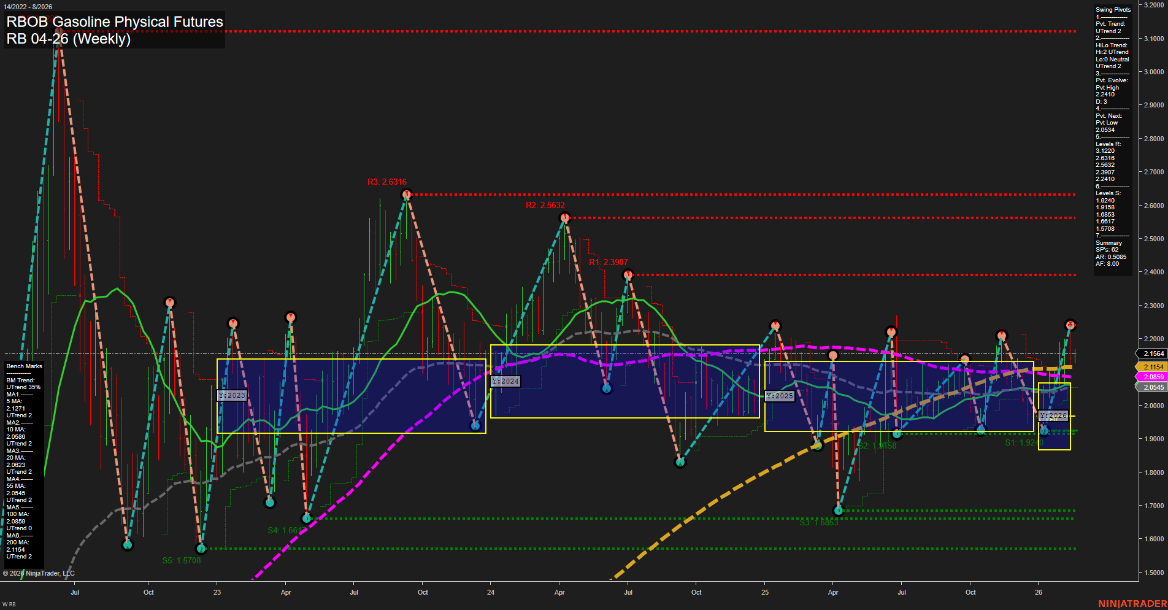Click the S4: 1.6617 support level label
The width and height of the screenshot is (1168, 610).
pos(286,528)
